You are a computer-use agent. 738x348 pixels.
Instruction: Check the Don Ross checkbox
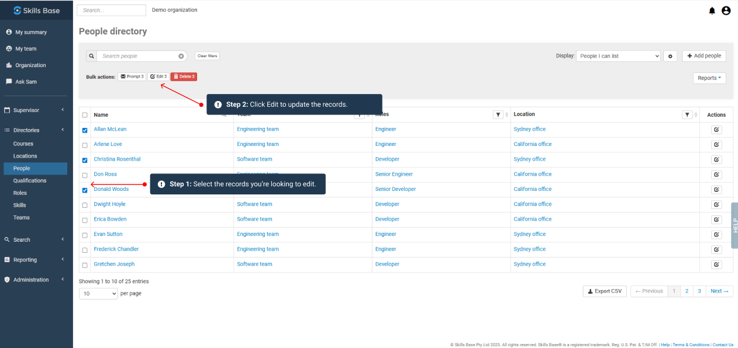point(85,175)
